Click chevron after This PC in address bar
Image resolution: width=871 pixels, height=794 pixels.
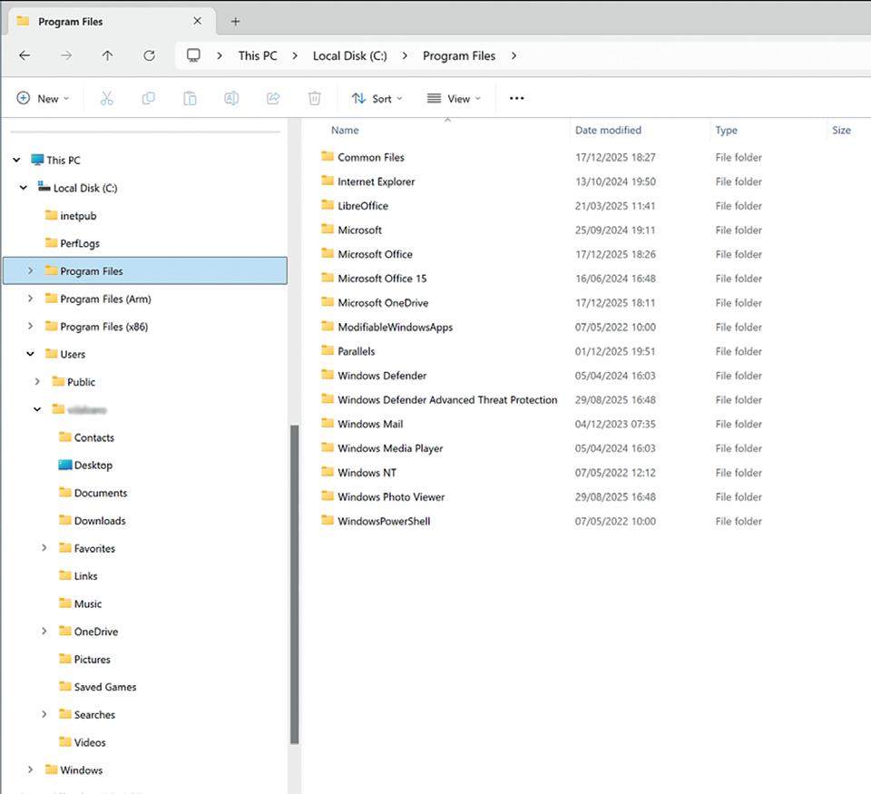[295, 55]
